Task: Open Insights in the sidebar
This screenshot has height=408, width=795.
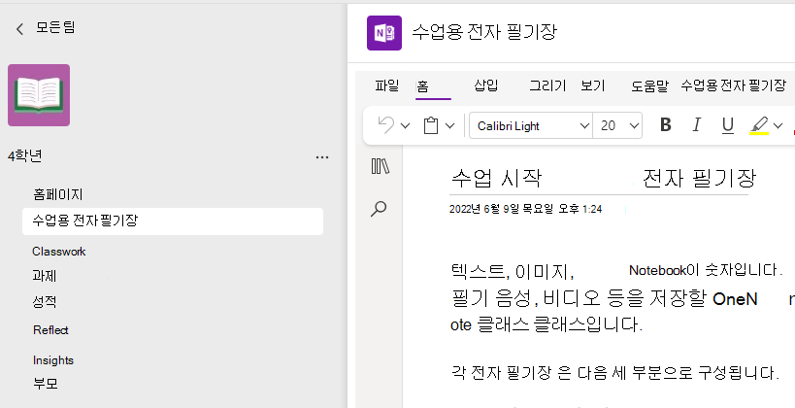Action: (53, 360)
